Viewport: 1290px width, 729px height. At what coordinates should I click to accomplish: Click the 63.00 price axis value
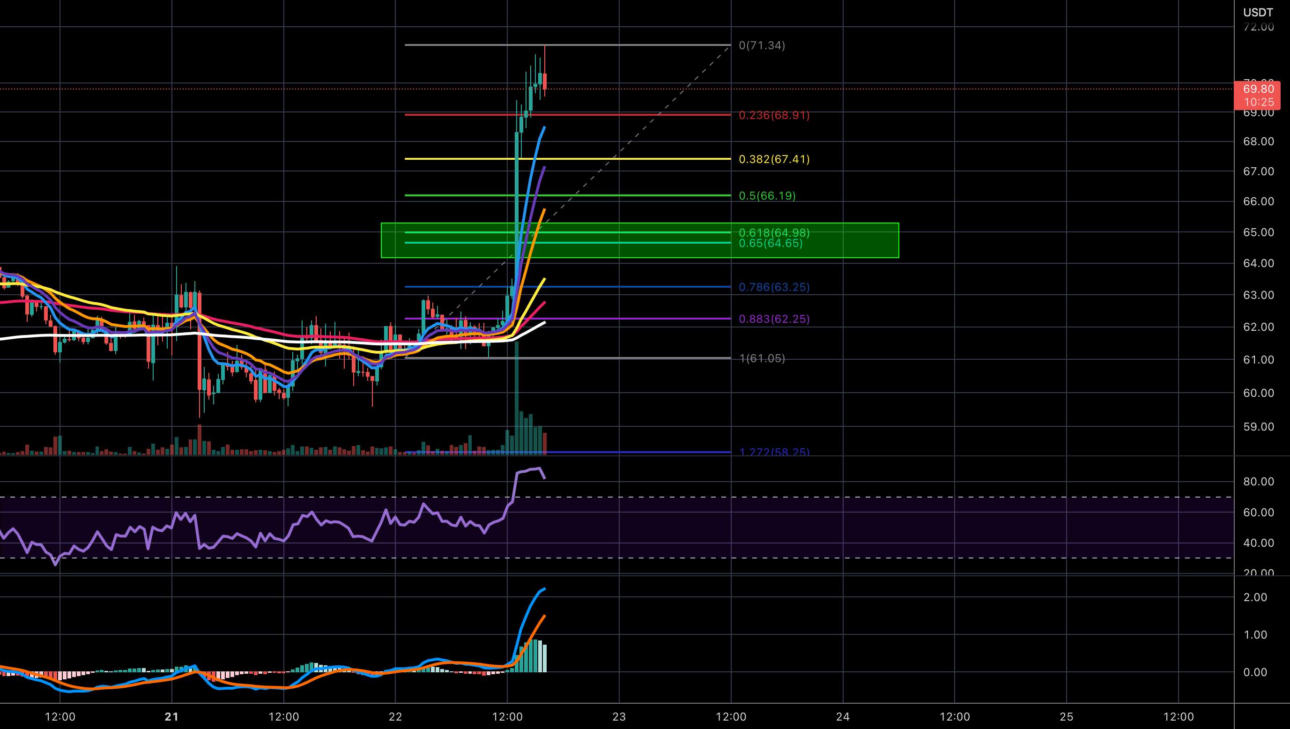pos(1258,295)
